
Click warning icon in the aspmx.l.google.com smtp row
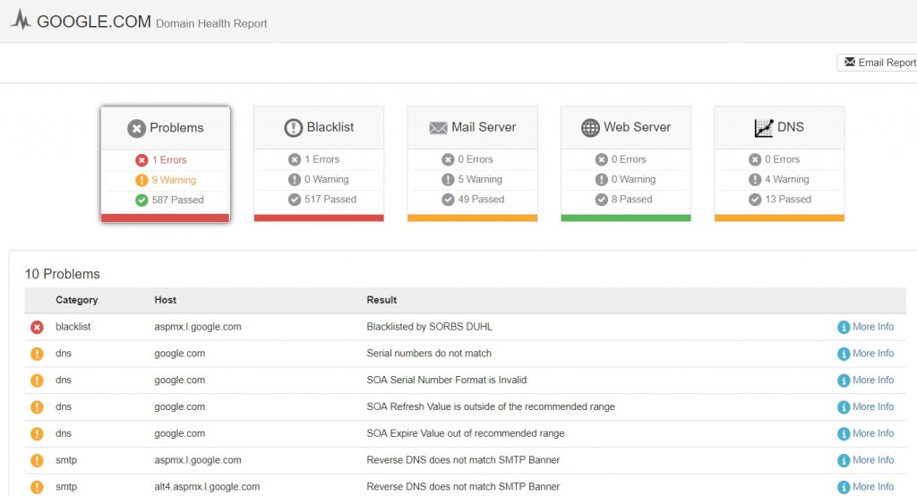tap(37, 460)
